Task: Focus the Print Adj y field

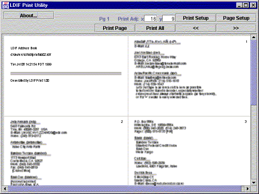Action: coord(169,19)
